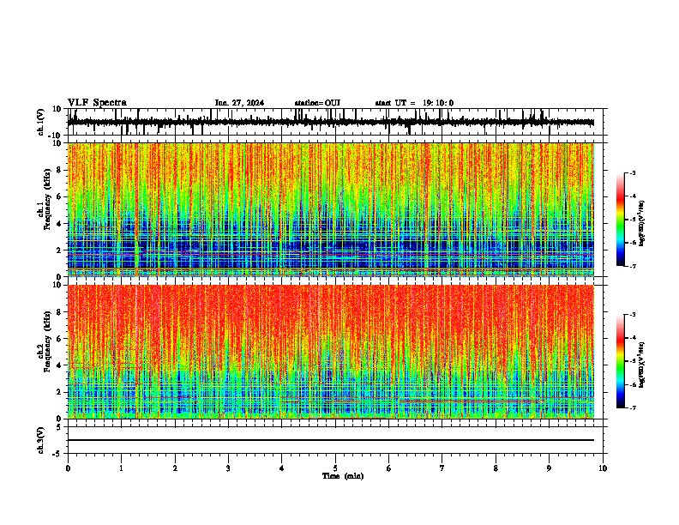Click time axis tick label "4" below ch.3

(x=282, y=468)
